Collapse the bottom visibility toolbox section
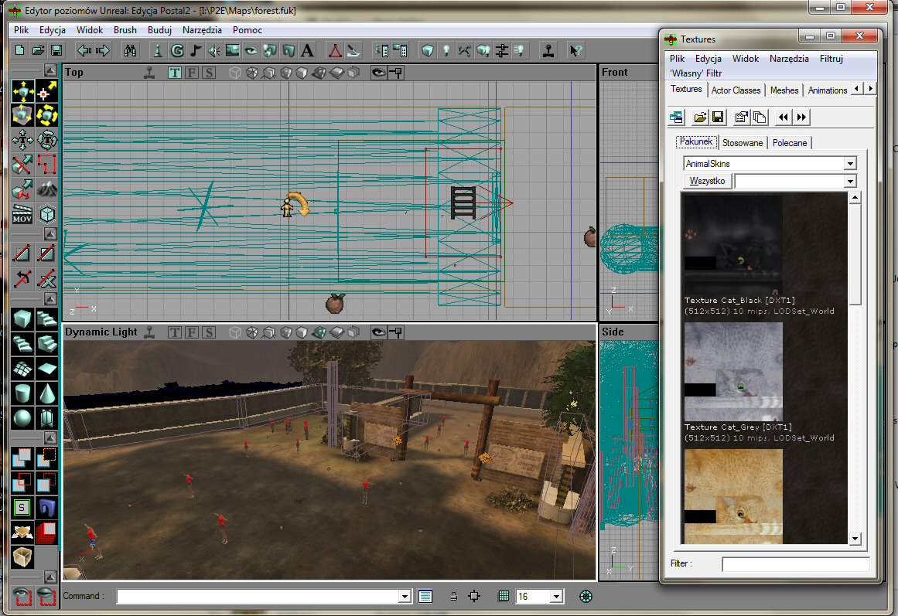 coord(50,577)
